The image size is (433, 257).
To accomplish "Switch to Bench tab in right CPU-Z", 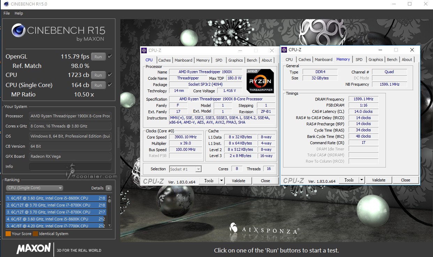I will [392, 60].
